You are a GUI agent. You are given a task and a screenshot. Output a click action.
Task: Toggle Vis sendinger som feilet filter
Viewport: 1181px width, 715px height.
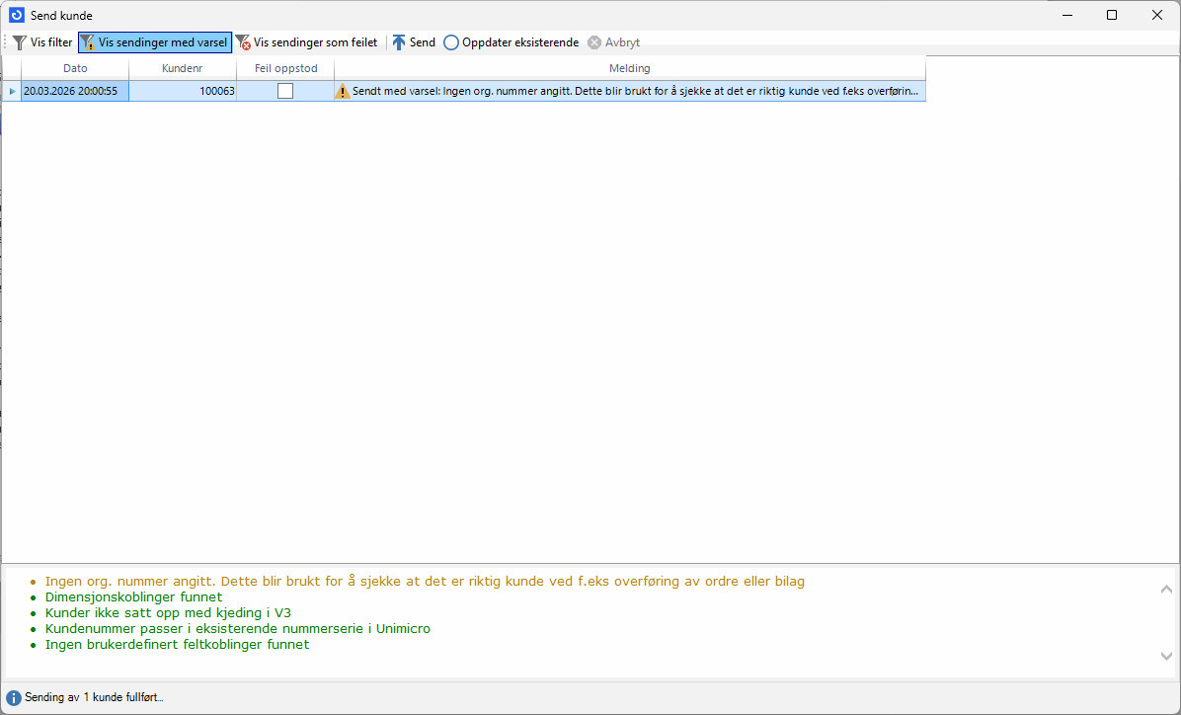[x=306, y=42]
